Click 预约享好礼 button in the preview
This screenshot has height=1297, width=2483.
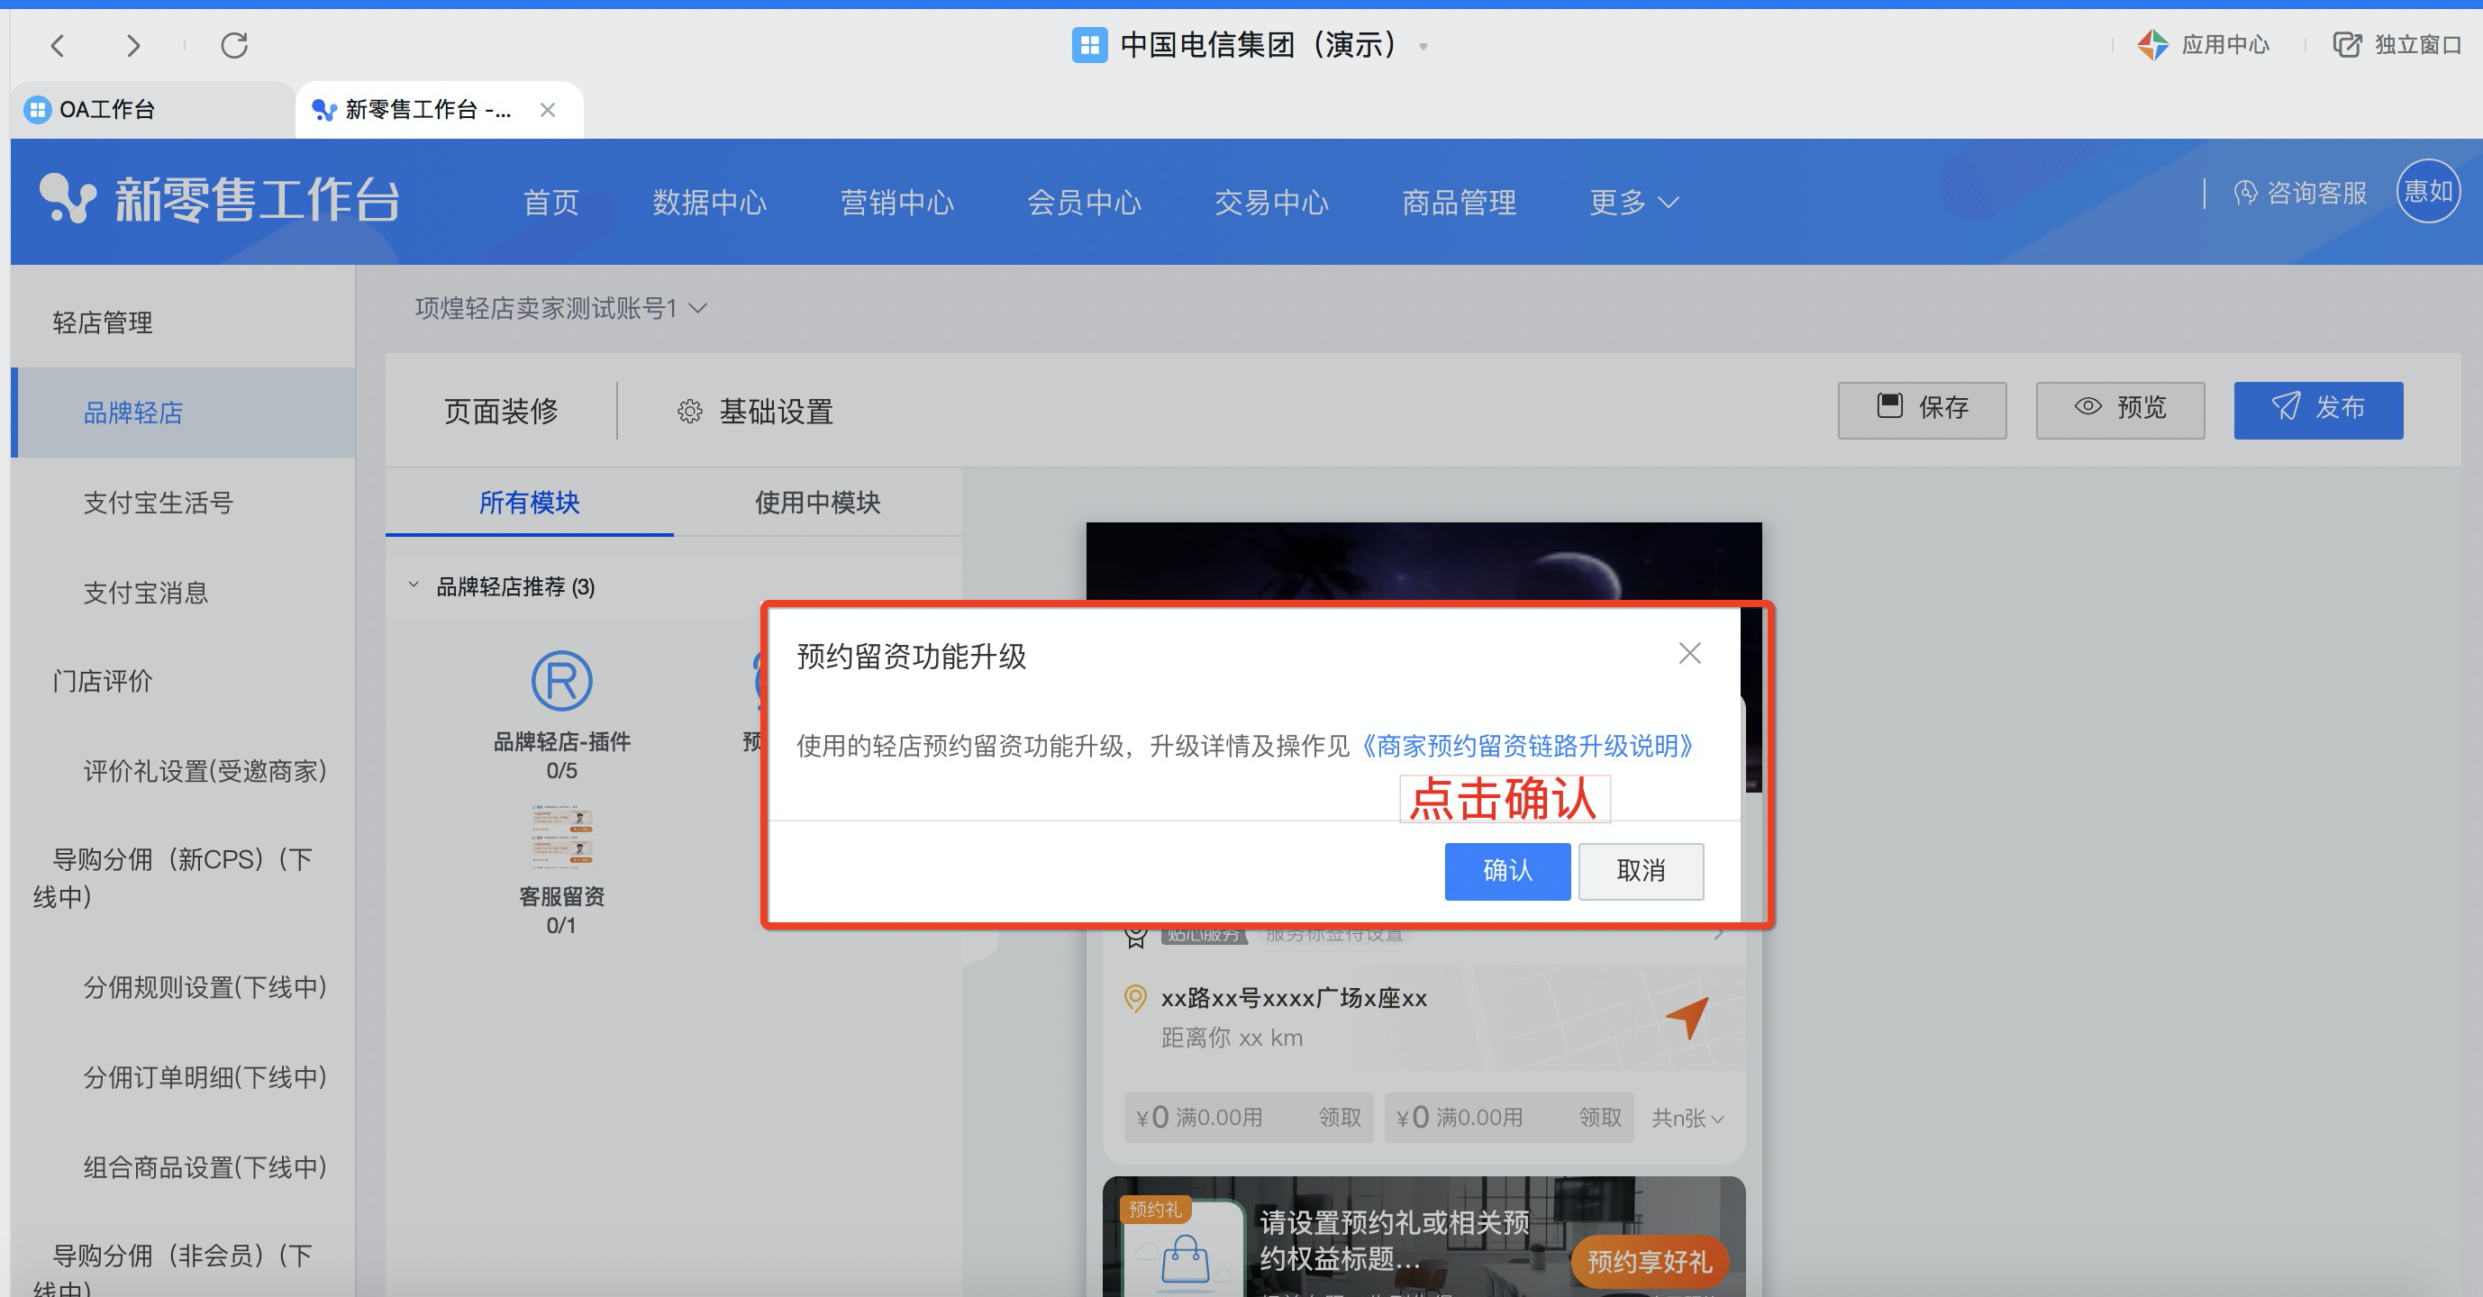(x=1650, y=1261)
